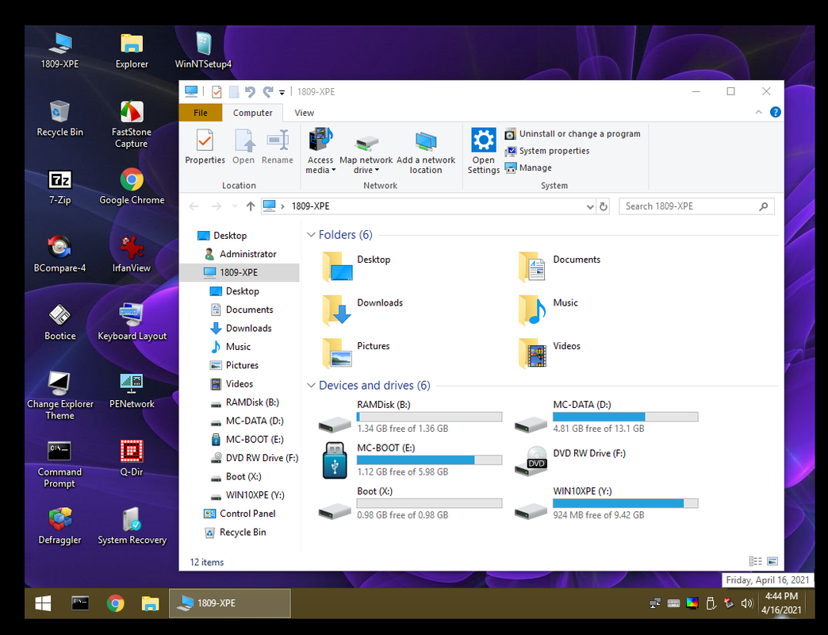The width and height of the screenshot is (828, 635).
Task: Select System Recovery desktop icon
Action: point(132,526)
